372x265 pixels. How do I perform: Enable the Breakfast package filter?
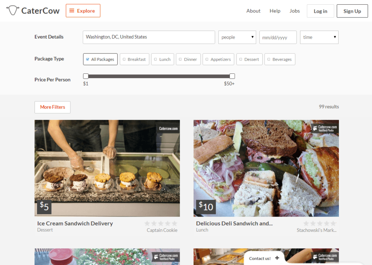click(x=134, y=59)
